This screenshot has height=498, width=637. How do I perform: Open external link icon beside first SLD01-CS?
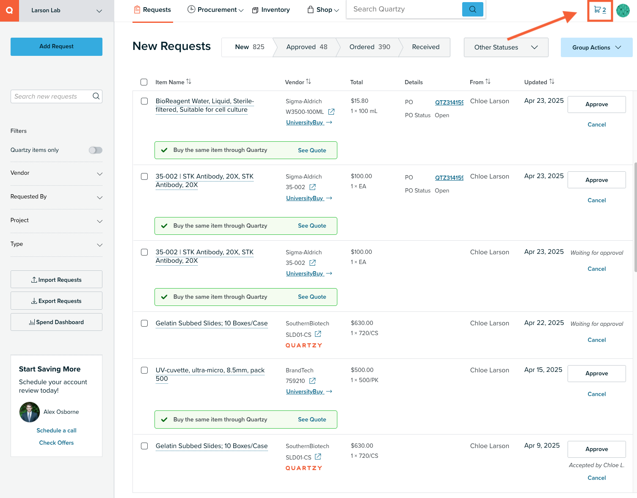[x=318, y=334]
